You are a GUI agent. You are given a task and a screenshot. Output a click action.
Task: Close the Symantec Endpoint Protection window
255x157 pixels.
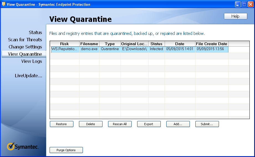pyautogui.click(x=251, y=4)
